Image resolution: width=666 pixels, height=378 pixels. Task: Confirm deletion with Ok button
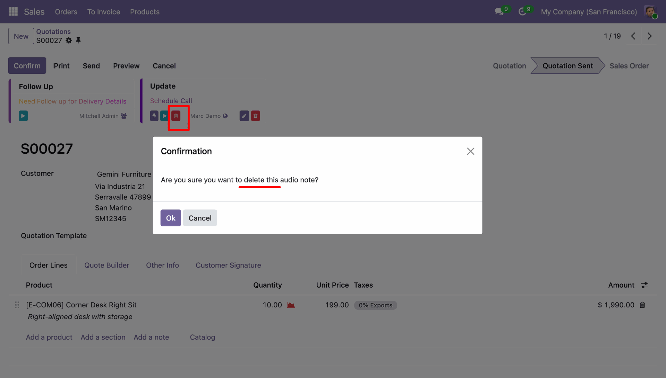(171, 218)
